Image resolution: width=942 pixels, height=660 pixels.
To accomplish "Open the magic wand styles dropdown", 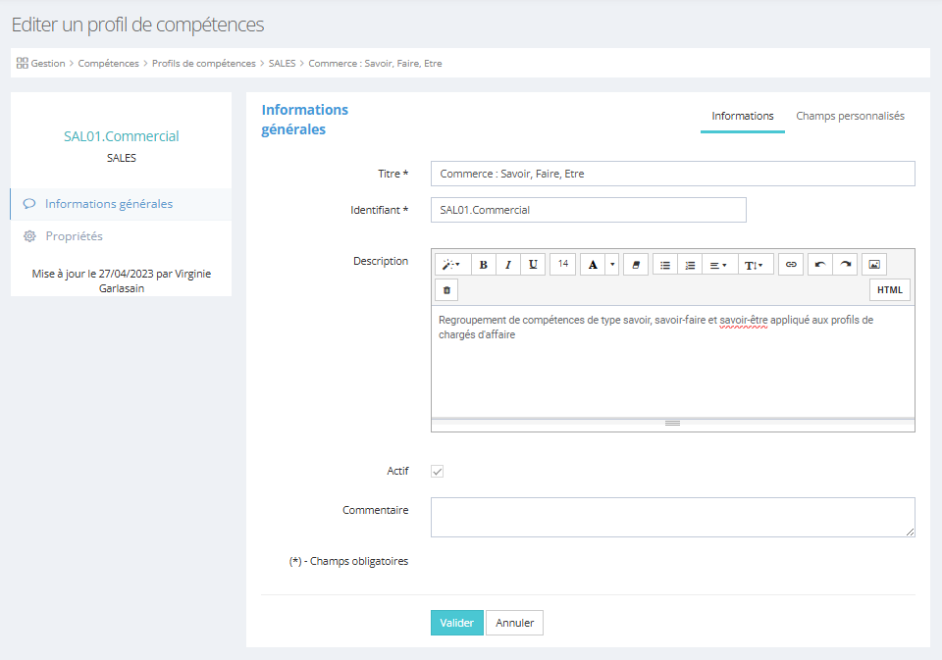I will click(452, 265).
